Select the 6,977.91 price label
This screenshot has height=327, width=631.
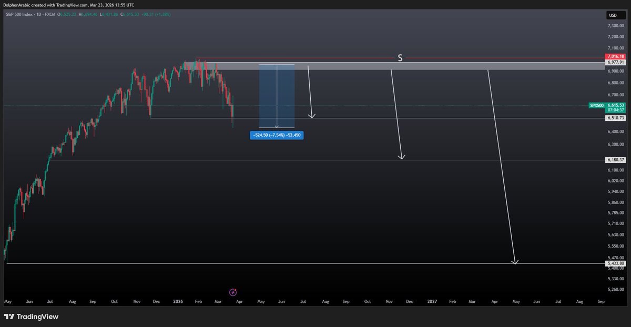(x=615, y=62)
